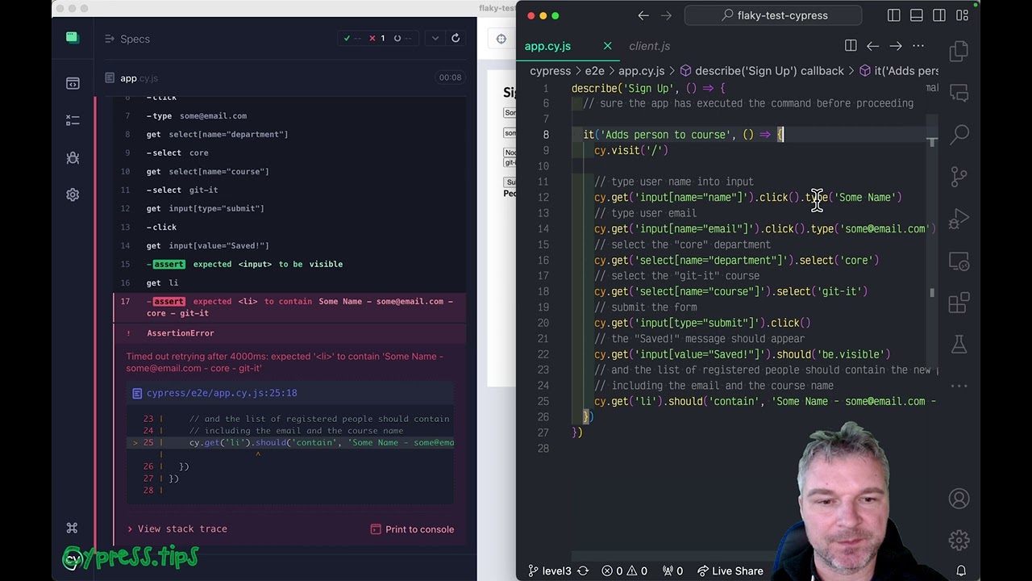Open Runs page in Cypress sidebar
Viewport: 1032px width, 581px height.
click(x=73, y=120)
